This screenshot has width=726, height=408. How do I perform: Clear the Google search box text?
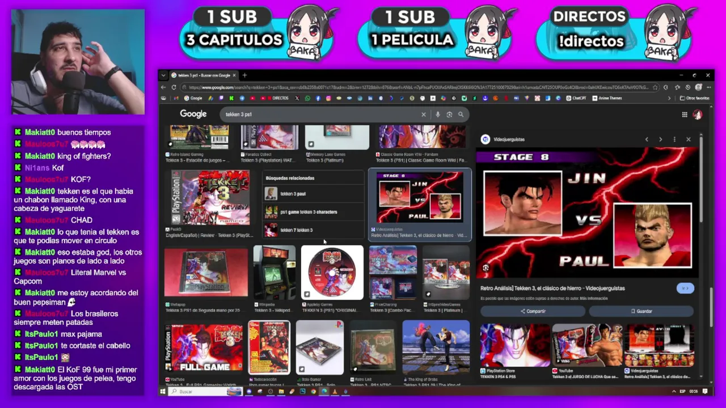[x=423, y=114]
